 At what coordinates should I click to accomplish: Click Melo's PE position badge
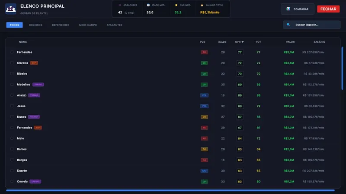[204, 138]
